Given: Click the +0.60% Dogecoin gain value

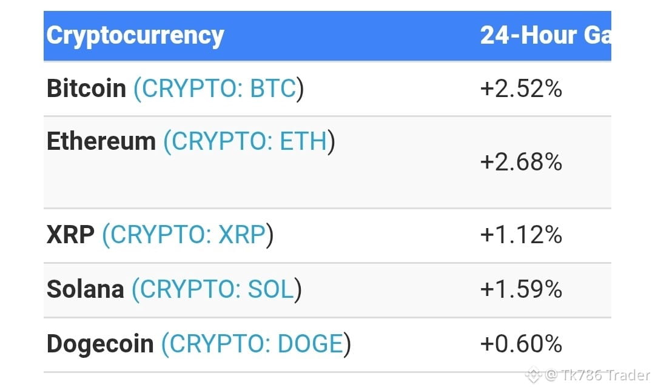Looking at the screenshot, I should point(521,344).
